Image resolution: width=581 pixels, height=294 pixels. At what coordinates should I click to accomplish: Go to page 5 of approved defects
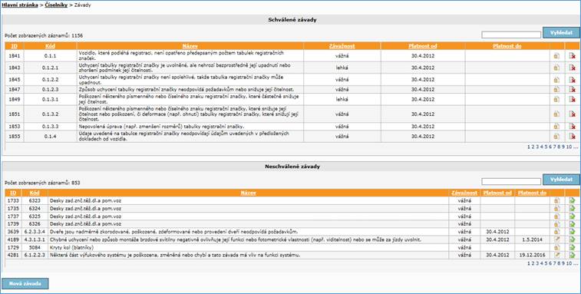pos(546,147)
